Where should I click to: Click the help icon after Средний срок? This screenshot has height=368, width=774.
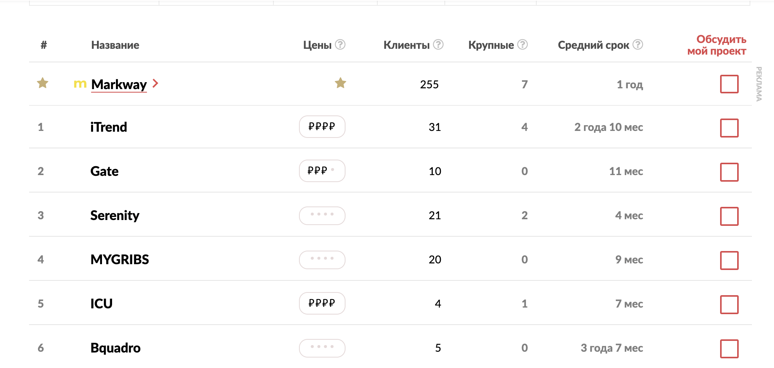click(x=638, y=45)
